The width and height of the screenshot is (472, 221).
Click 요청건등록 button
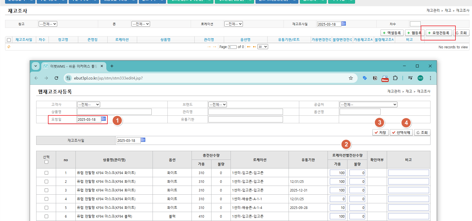[x=439, y=33]
